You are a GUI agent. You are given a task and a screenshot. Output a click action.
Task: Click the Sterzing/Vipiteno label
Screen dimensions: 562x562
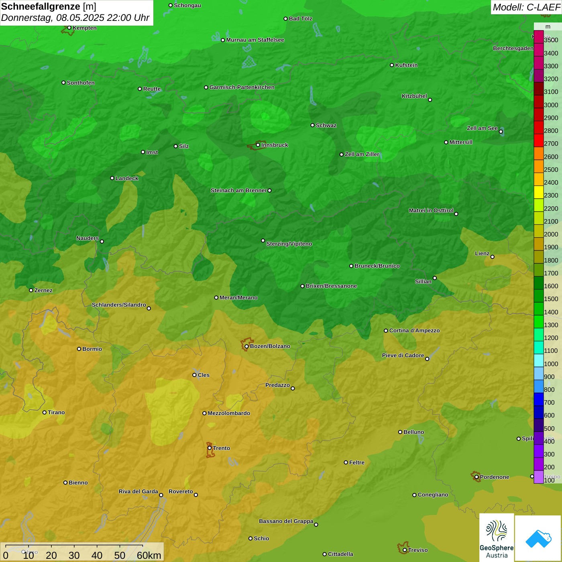pyautogui.click(x=289, y=244)
